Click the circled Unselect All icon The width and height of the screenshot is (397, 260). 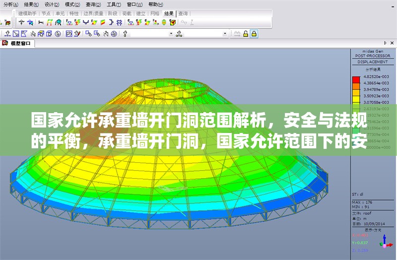coord(114,33)
